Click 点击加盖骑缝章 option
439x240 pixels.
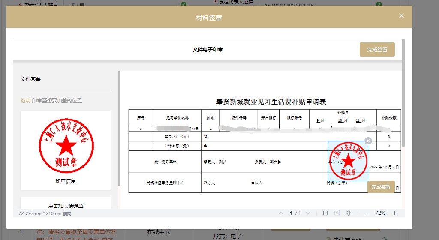coord(66,206)
